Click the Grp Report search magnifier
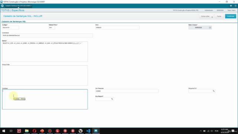Screen dimensions: 238x134 pyautogui.click(x=112, y=99)
